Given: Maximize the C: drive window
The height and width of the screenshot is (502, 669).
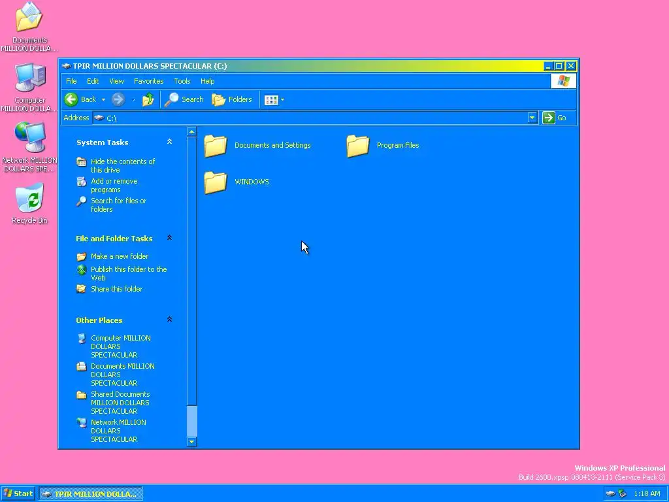Looking at the screenshot, I should point(559,66).
